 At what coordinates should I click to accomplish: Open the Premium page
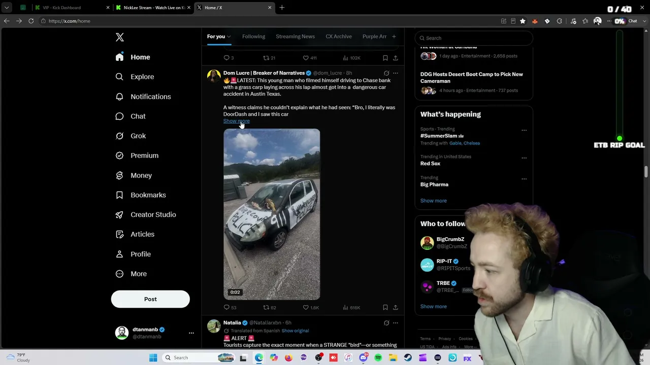pyautogui.click(x=137, y=156)
